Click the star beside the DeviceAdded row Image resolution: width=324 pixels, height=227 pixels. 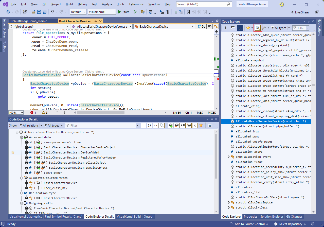[13, 152]
